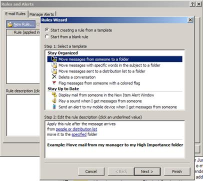
Task: Click the Rule description box in Rules and Alerts
Action: (x=23, y=115)
